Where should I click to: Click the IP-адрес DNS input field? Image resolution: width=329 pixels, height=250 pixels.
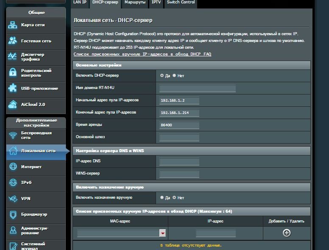point(179,161)
